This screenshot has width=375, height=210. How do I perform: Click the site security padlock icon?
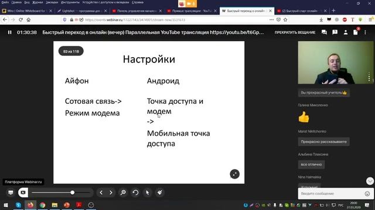(71, 20)
